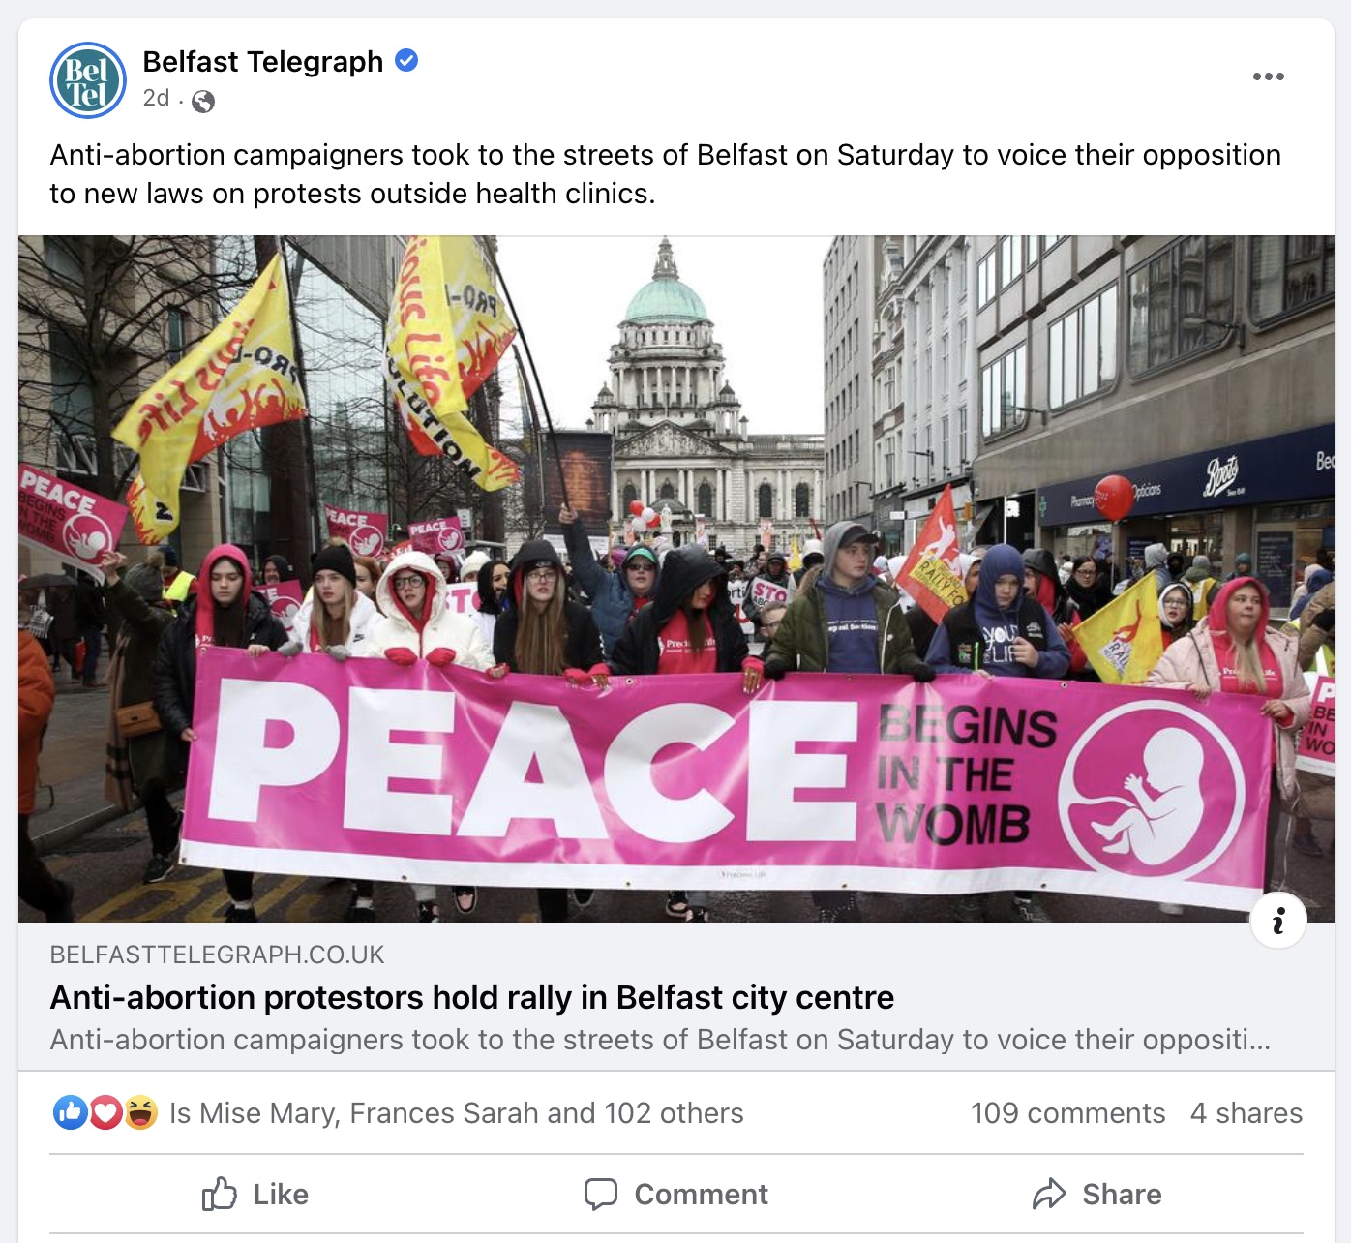Screen dimensions: 1351x1243
Task: Expand the 109 comments list
Action: (x=1067, y=1113)
